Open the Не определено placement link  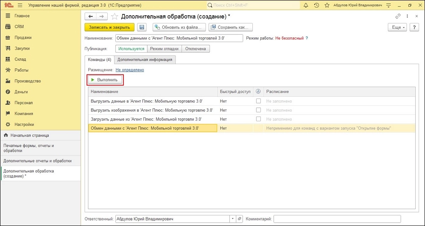coord(130,70)
